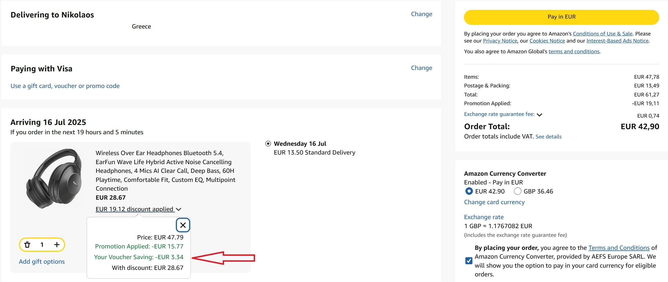The width and height of the screenshot is (668, 282).
Task: Click EUR 13.50 Standard Delivery text
Action: tap(314, 153)
